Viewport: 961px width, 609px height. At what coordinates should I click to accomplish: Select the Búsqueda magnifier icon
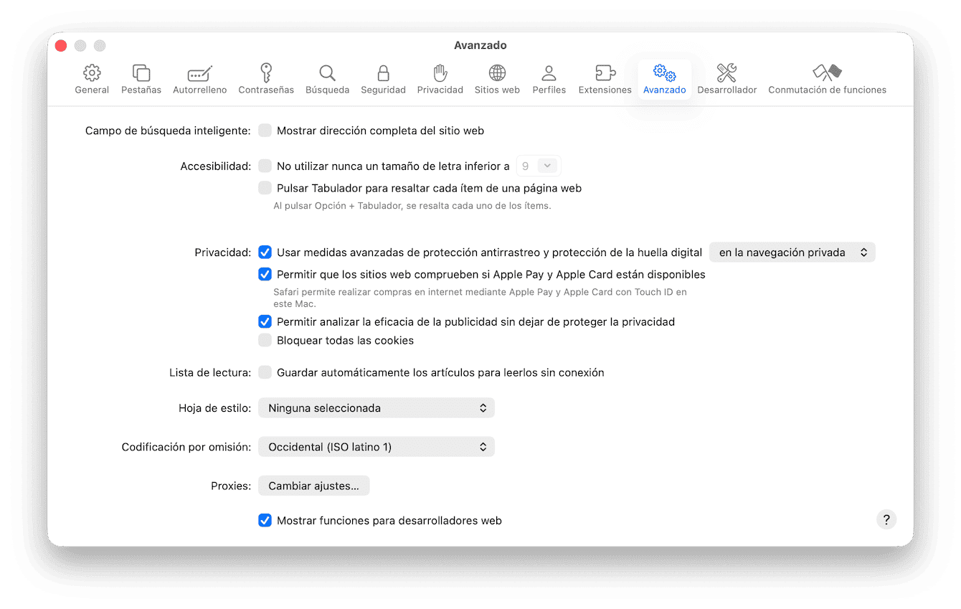(x=327, y=73)
